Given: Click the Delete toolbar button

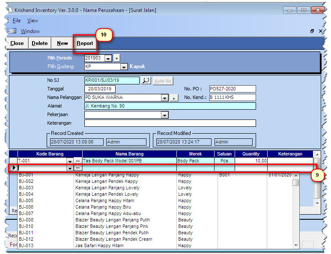Looking at the screenshot, I should (x=40, y=43).
